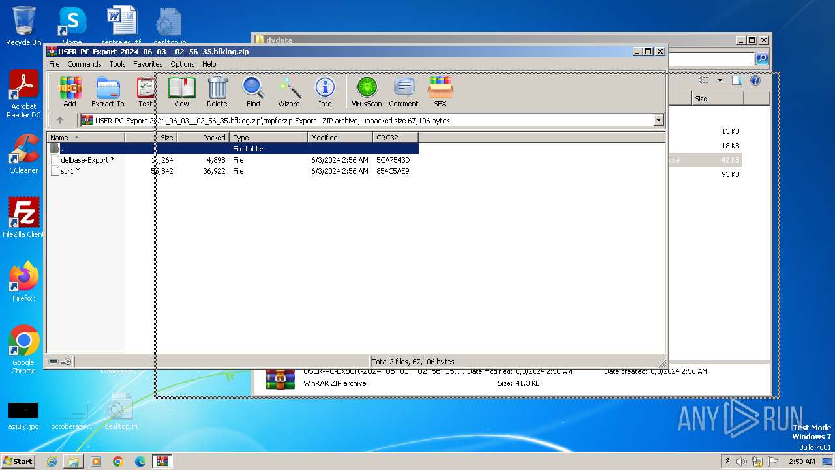Click the SFX toolbar icon
Screen dimensions: 835x470
point(440,91)
